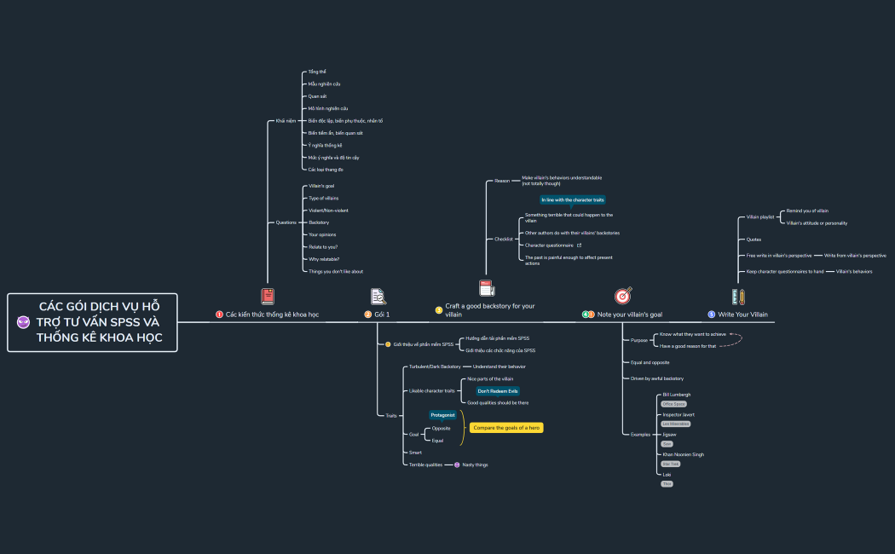Screen dimensions: 895x554
Task: Click the 'Office Space' label tag
Action: click(x=673, y=404)
